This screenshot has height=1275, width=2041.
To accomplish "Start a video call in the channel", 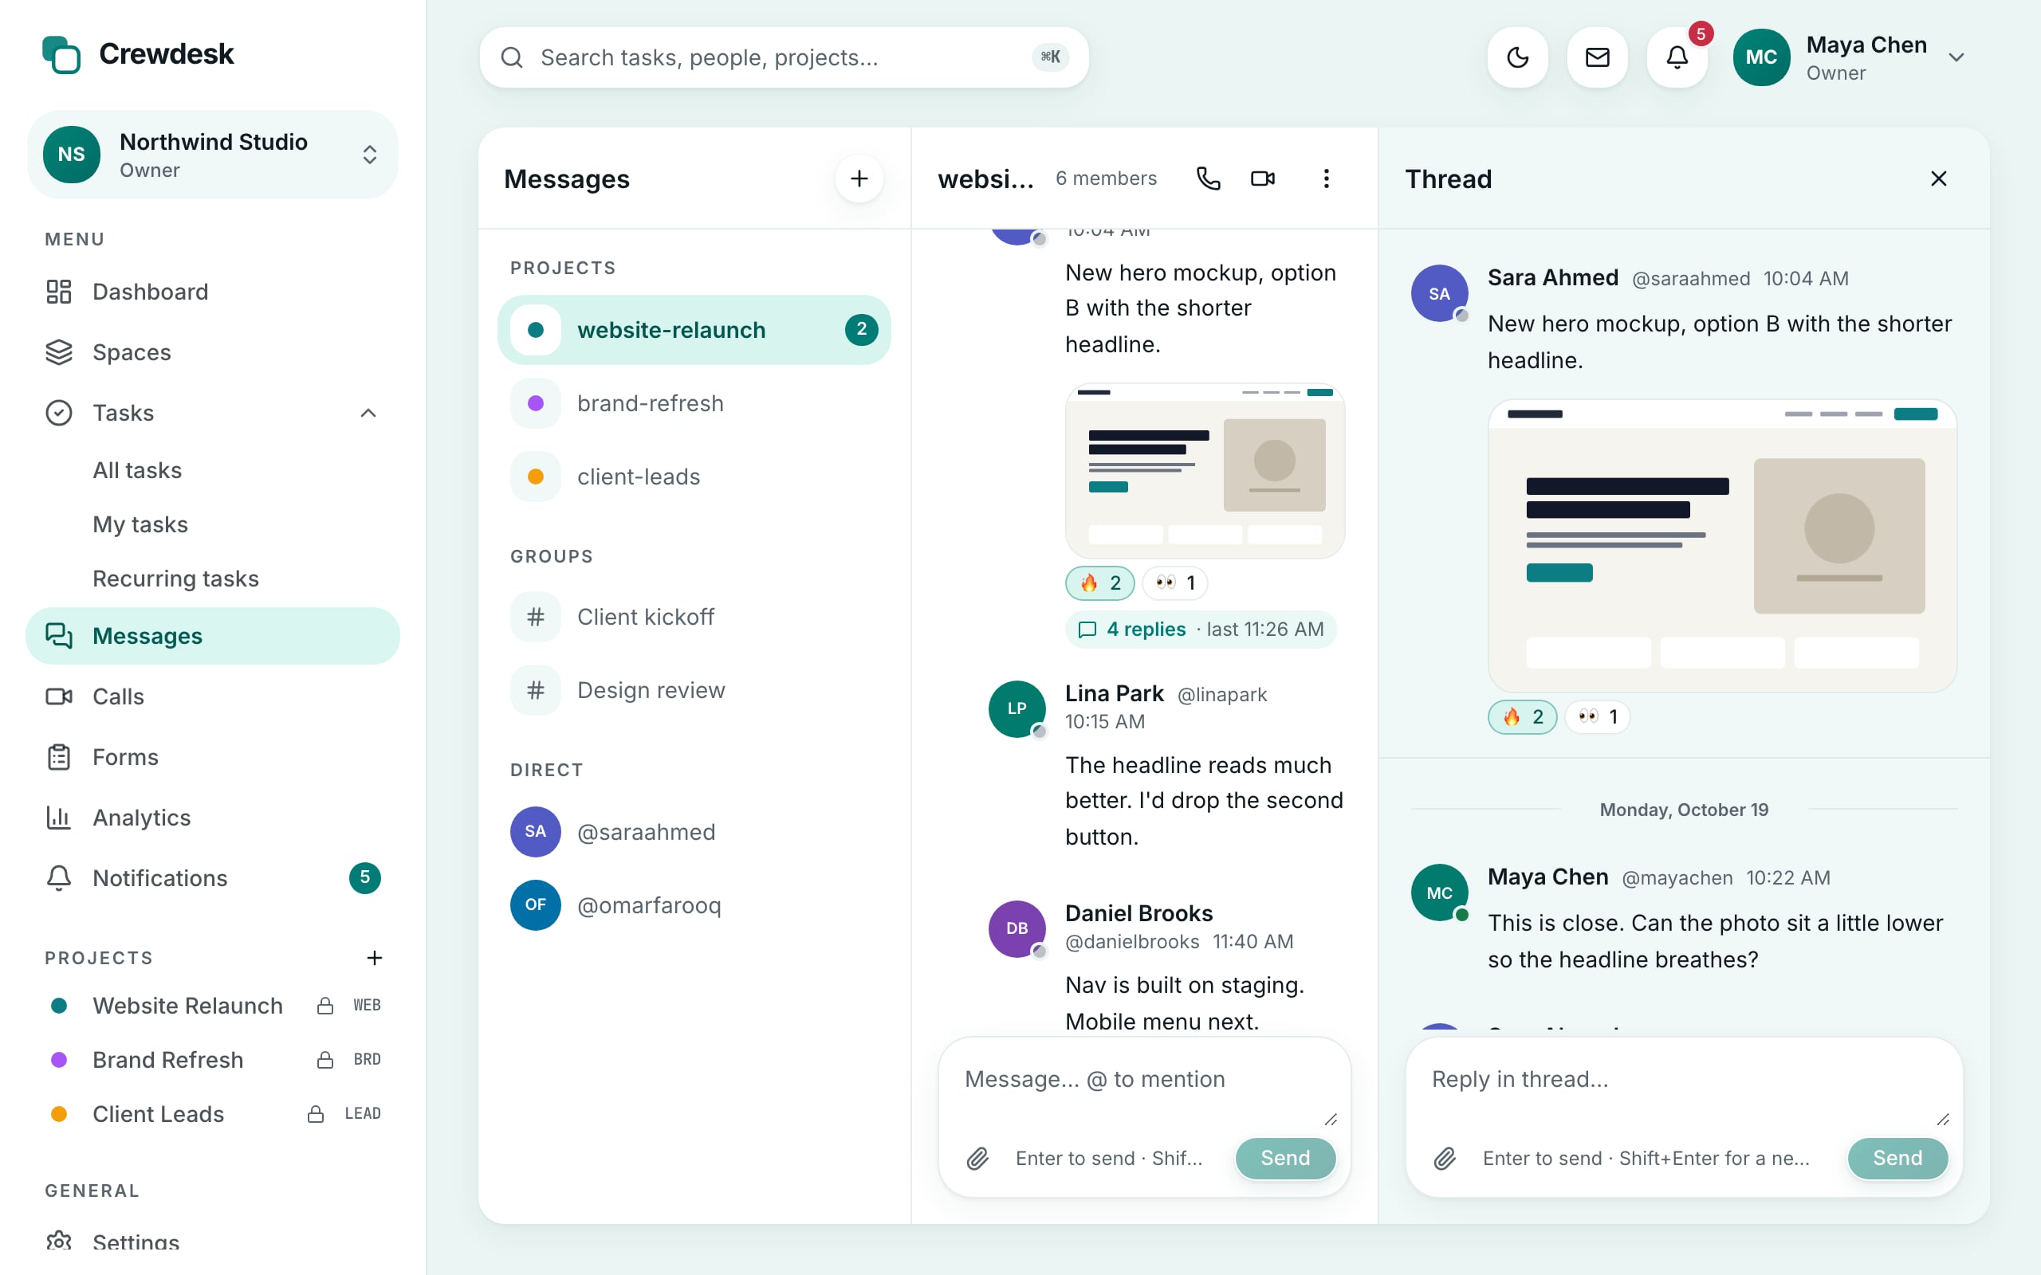I will pyautogui.click(x=1263, y=178).
